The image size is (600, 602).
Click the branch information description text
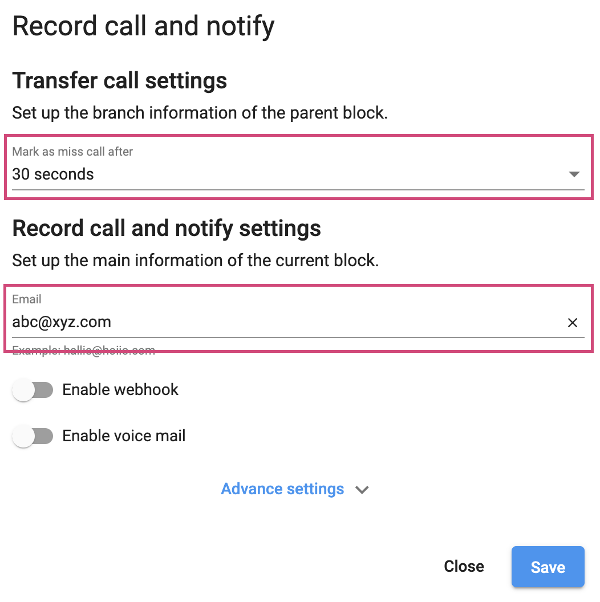200,112
